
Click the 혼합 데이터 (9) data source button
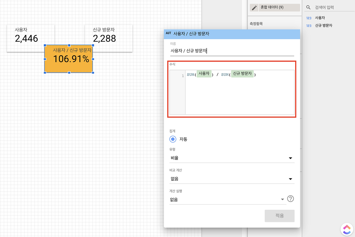click(x=279, y=7)
